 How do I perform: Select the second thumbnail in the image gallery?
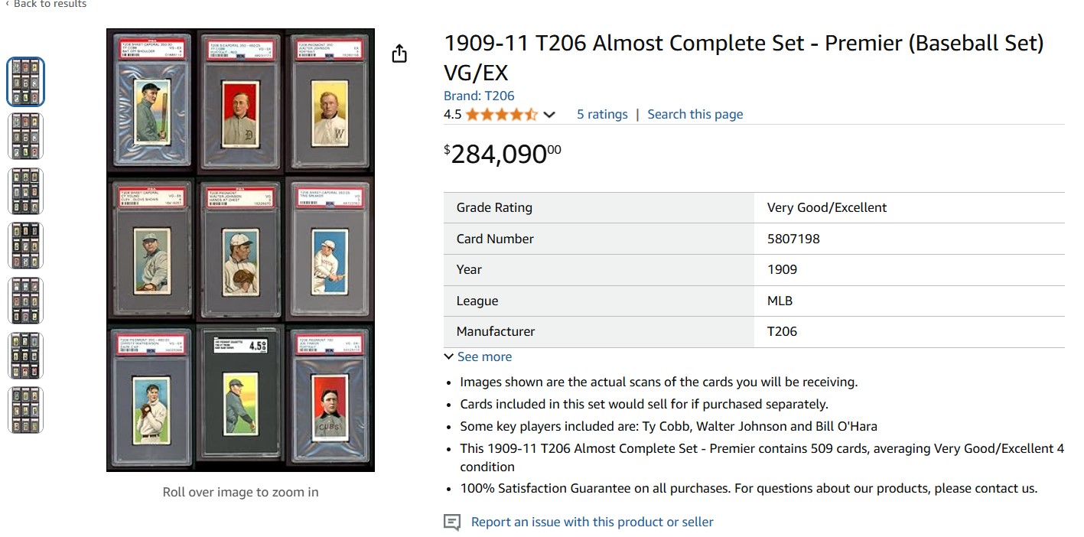(x=26, y=135)
